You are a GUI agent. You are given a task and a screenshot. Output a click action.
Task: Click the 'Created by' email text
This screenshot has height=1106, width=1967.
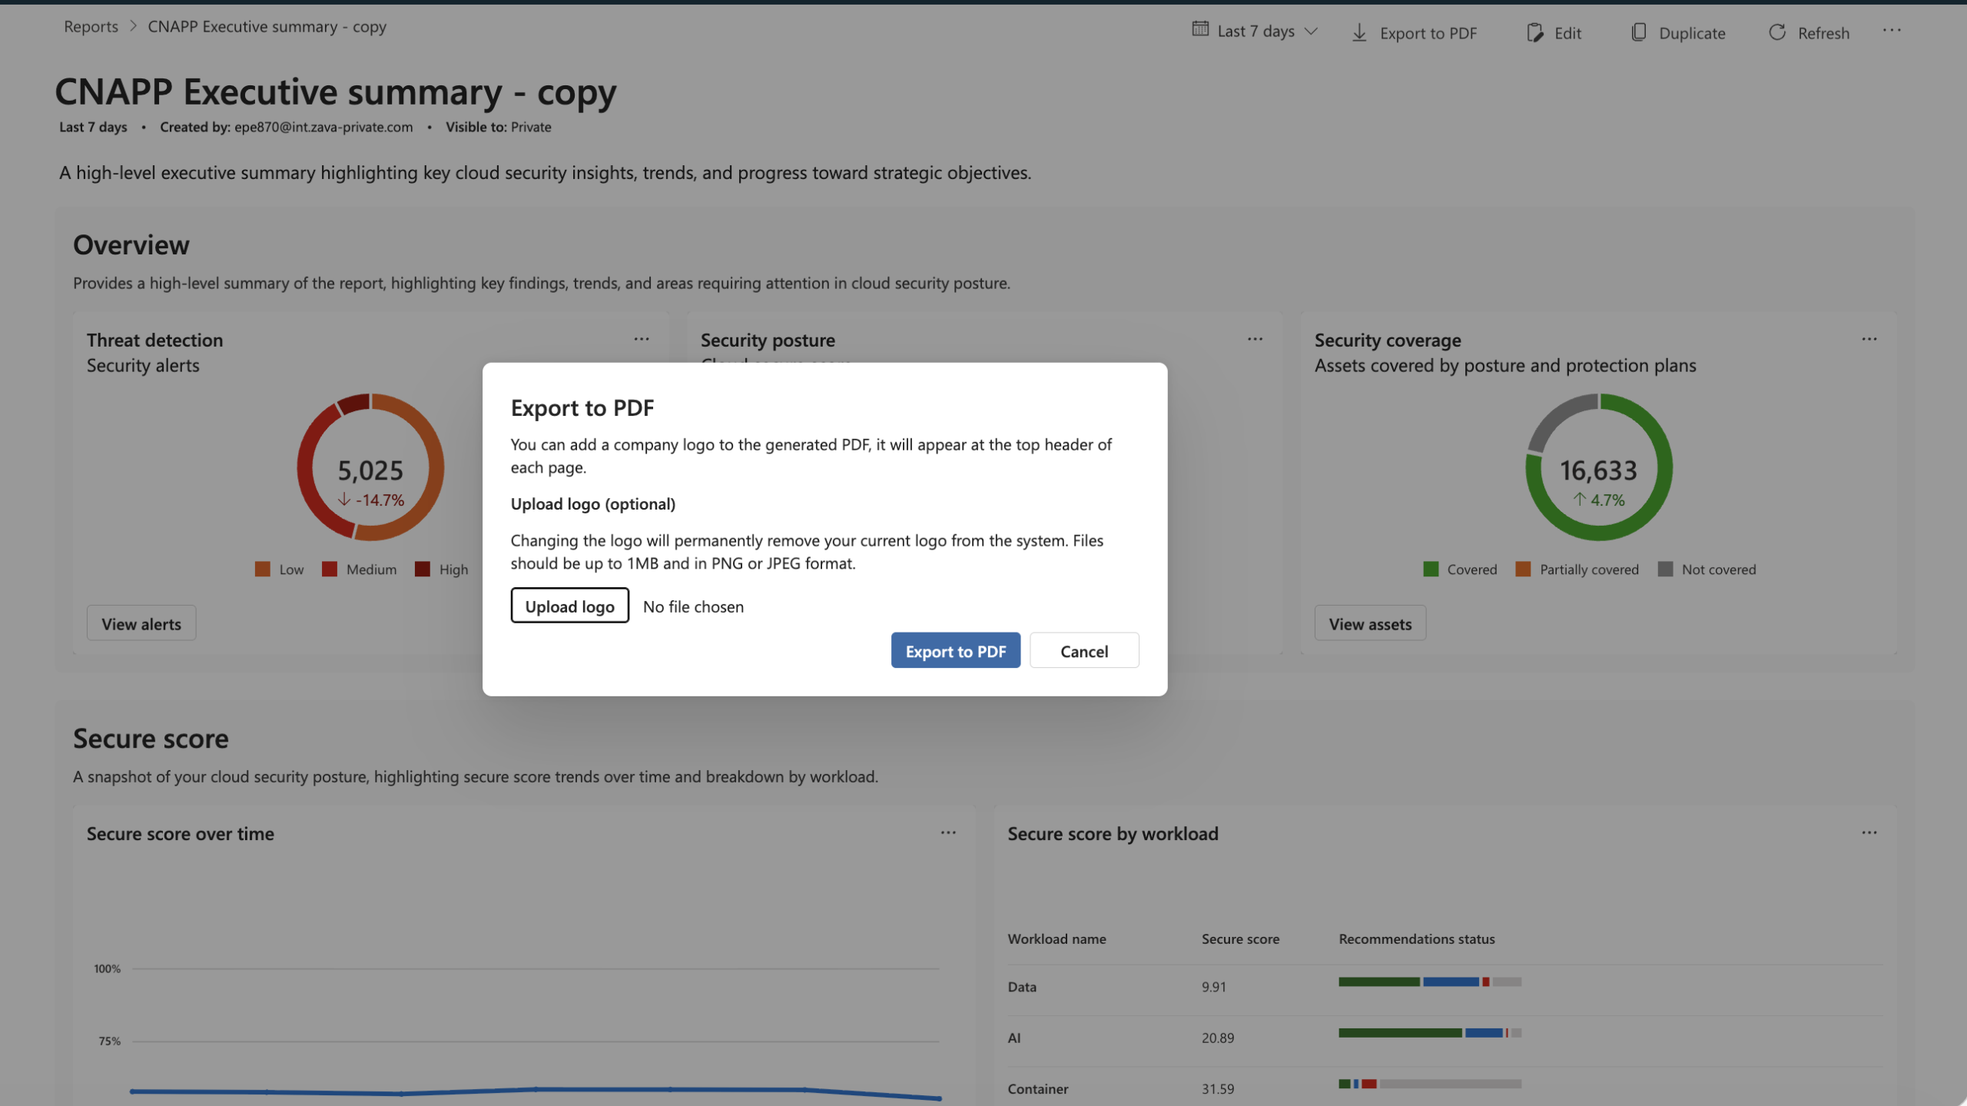point(323,127)
